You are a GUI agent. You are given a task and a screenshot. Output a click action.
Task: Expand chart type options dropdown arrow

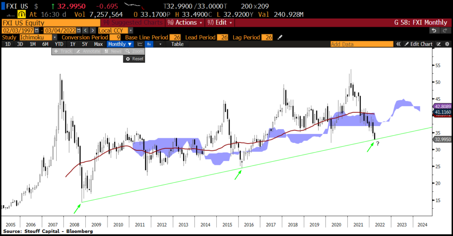point(160,44)
